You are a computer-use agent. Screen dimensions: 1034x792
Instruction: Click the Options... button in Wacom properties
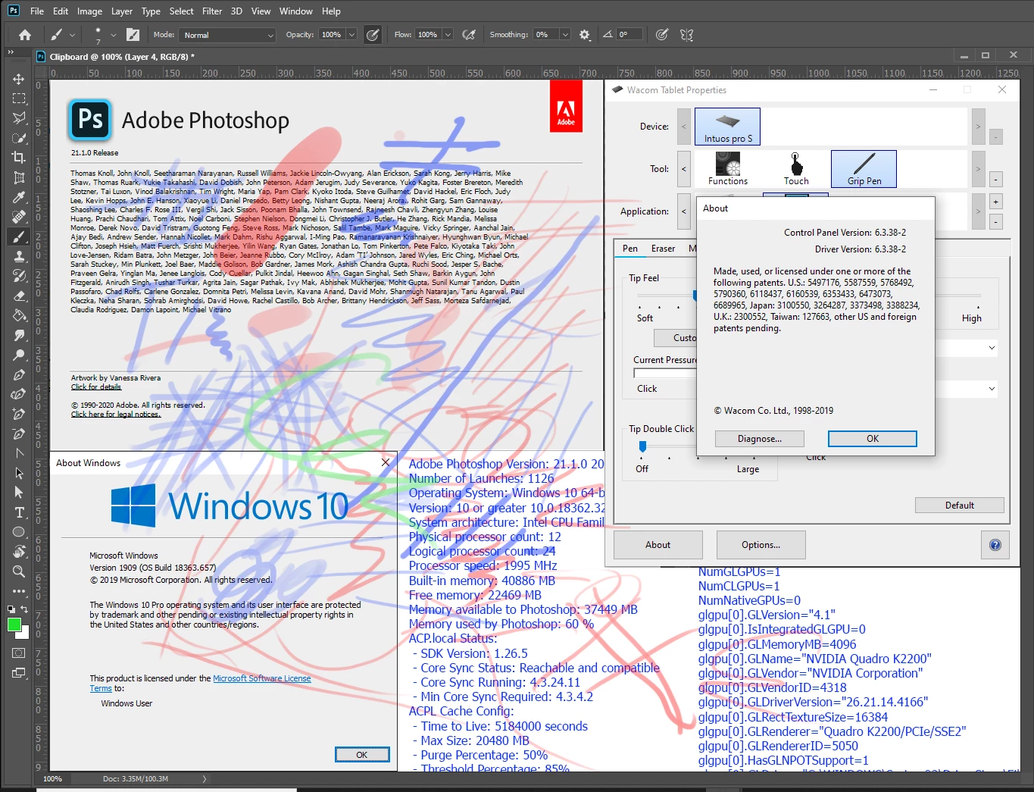point(761,545)
